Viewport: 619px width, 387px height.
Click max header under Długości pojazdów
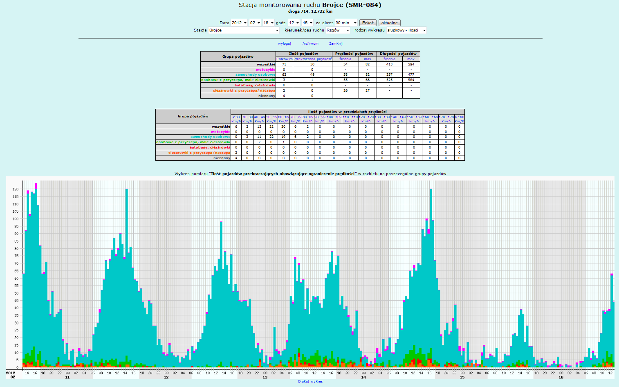(411, 59)
